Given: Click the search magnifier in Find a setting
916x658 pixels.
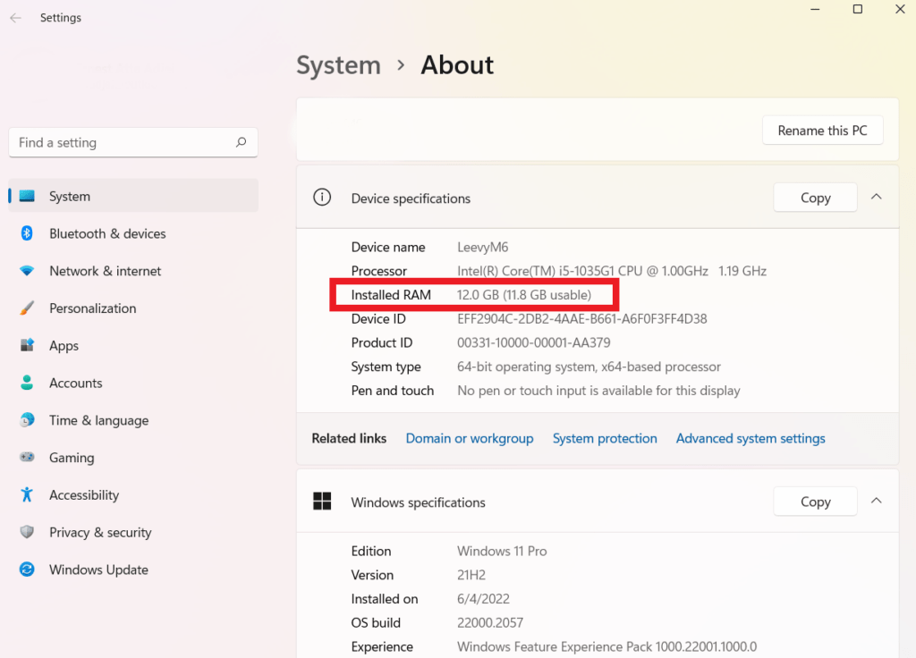Looking at the screenshot, I should pyautogui.click(x=242, y=142).
